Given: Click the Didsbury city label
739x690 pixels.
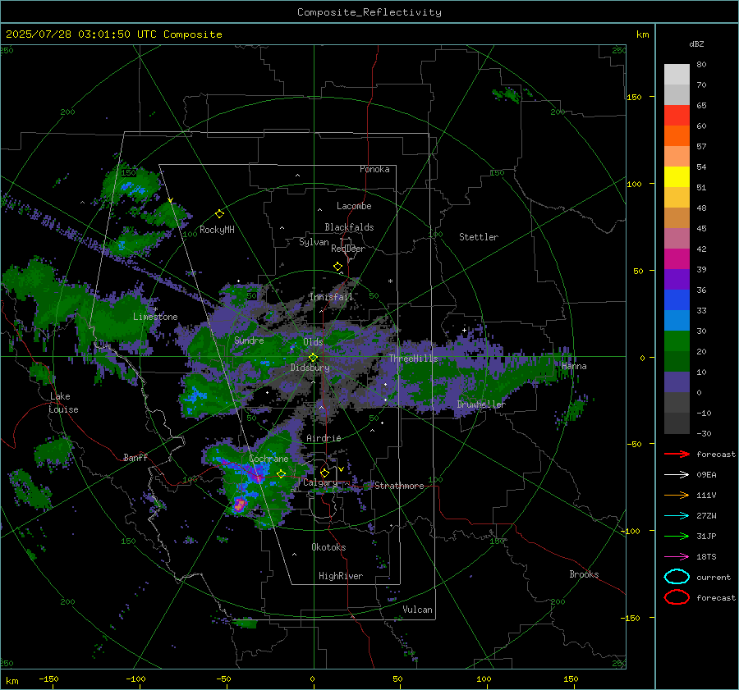Looking at the screenshot, I should pyautogui.click(x=310, y=368).
